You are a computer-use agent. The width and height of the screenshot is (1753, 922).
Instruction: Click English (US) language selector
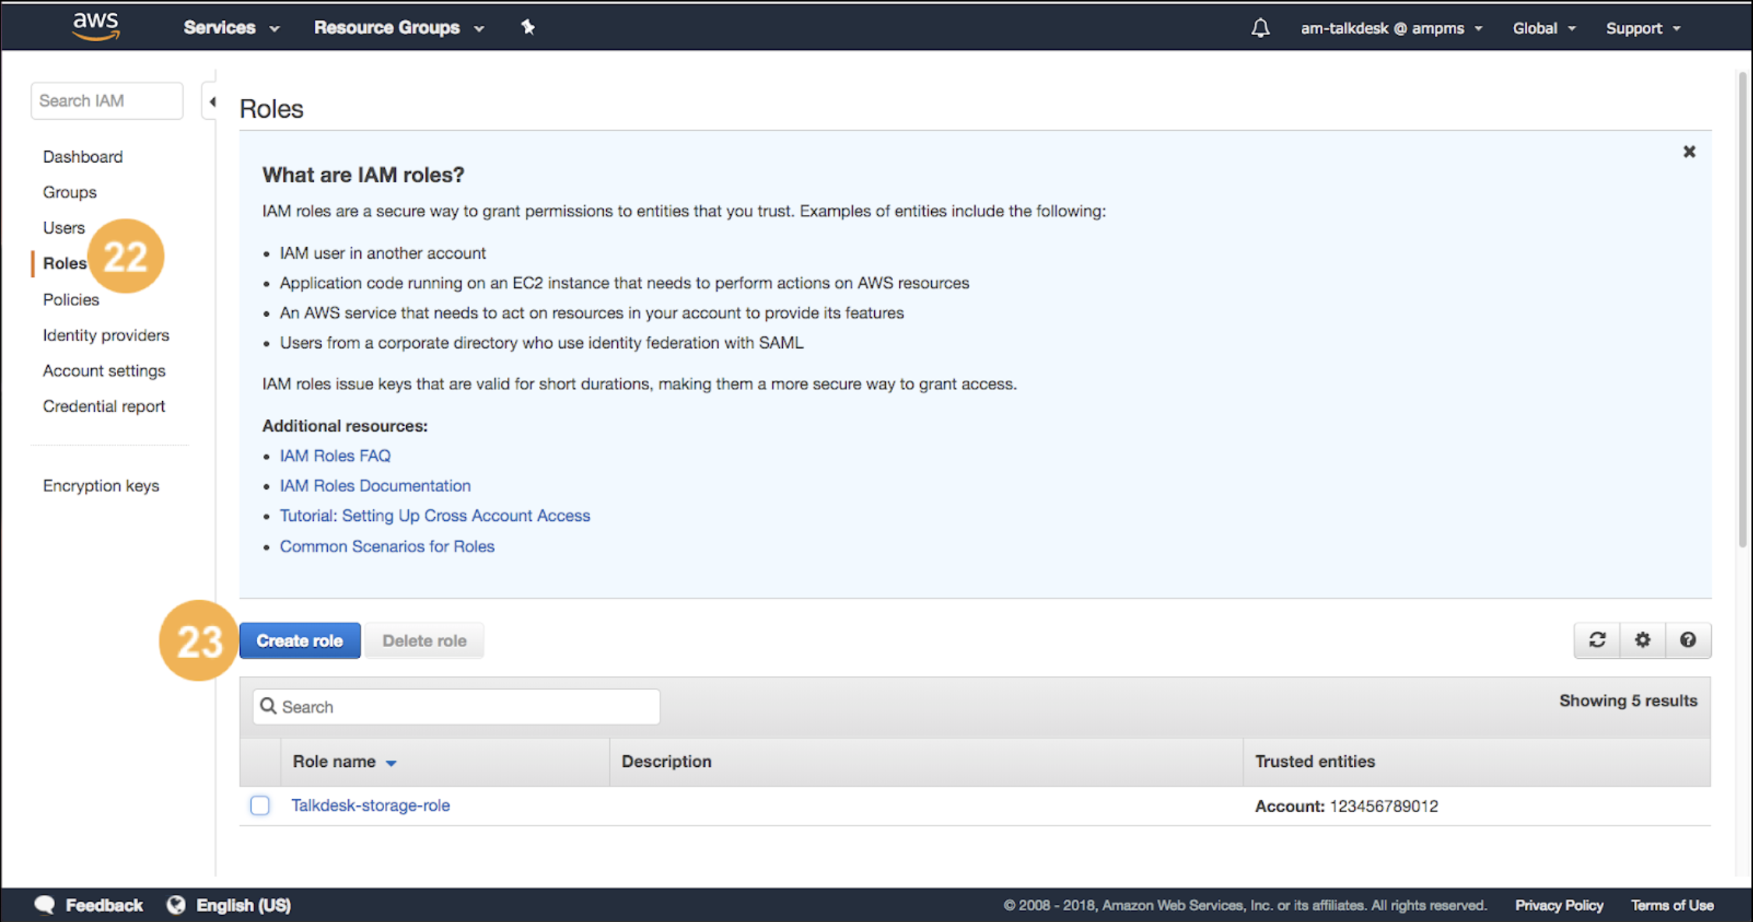point(243,905)
